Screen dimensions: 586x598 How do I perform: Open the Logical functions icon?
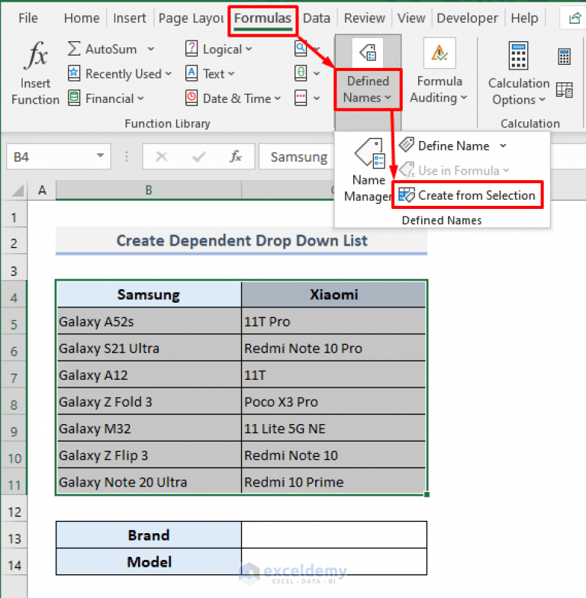coord(191,49)
